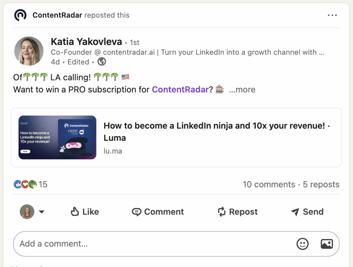353x267 pixels.
Task: Click Katia Yakovleva's profile photo
Action: click(29, 51)
